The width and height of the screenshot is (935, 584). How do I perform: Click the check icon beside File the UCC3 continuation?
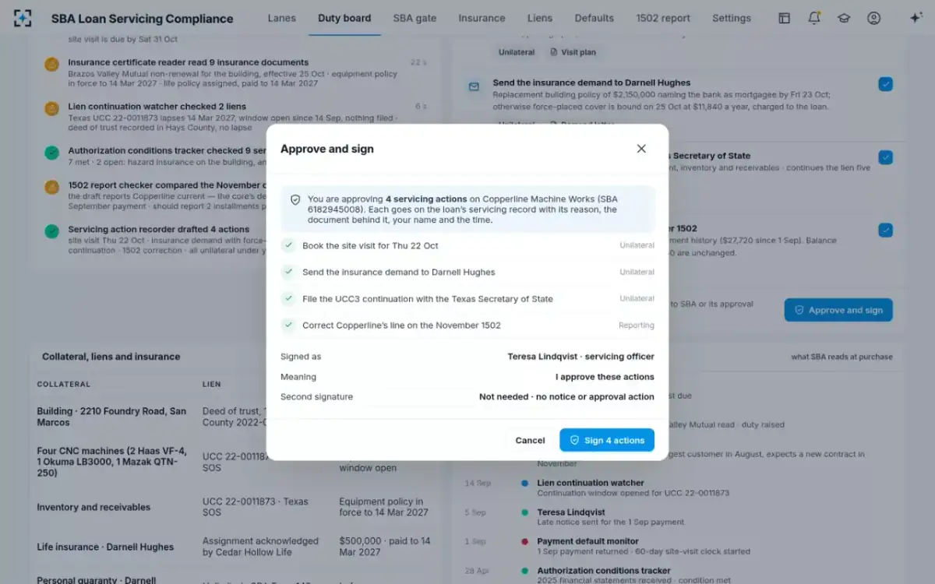(x=288, y=299)
